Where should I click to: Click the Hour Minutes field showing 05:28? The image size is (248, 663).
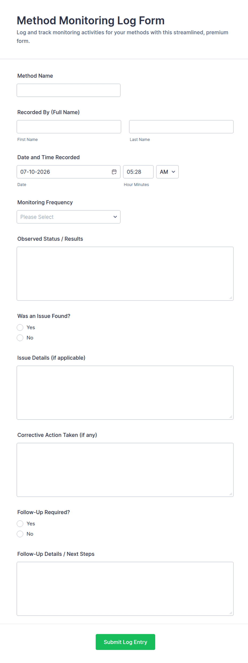138,172
